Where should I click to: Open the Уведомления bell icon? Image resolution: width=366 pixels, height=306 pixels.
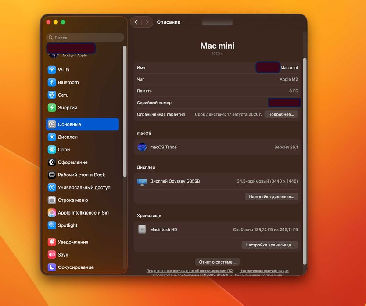pyautogui.click(x=52, y=242)
